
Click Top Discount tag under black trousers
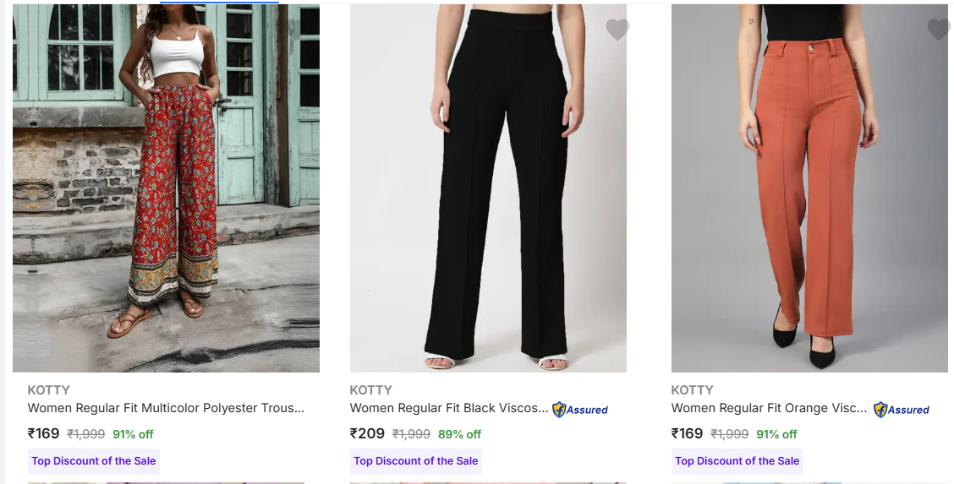pos(416,461)
